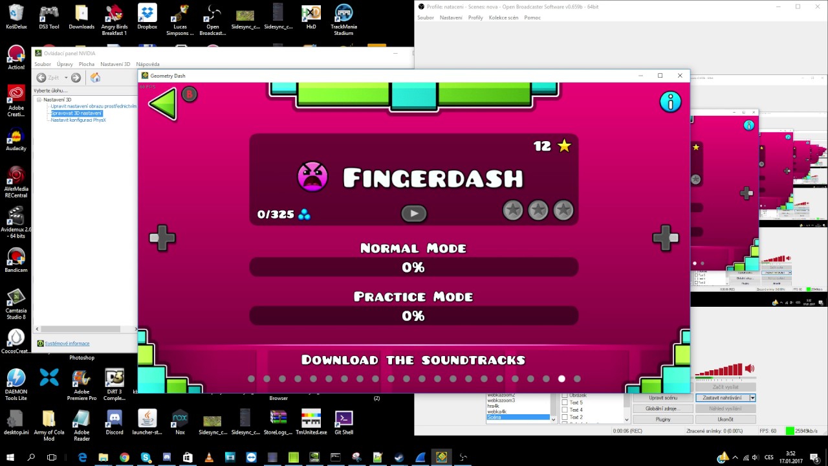Open the Nox desktop shortcut
828x466 pixels.
tap(180, 422)
